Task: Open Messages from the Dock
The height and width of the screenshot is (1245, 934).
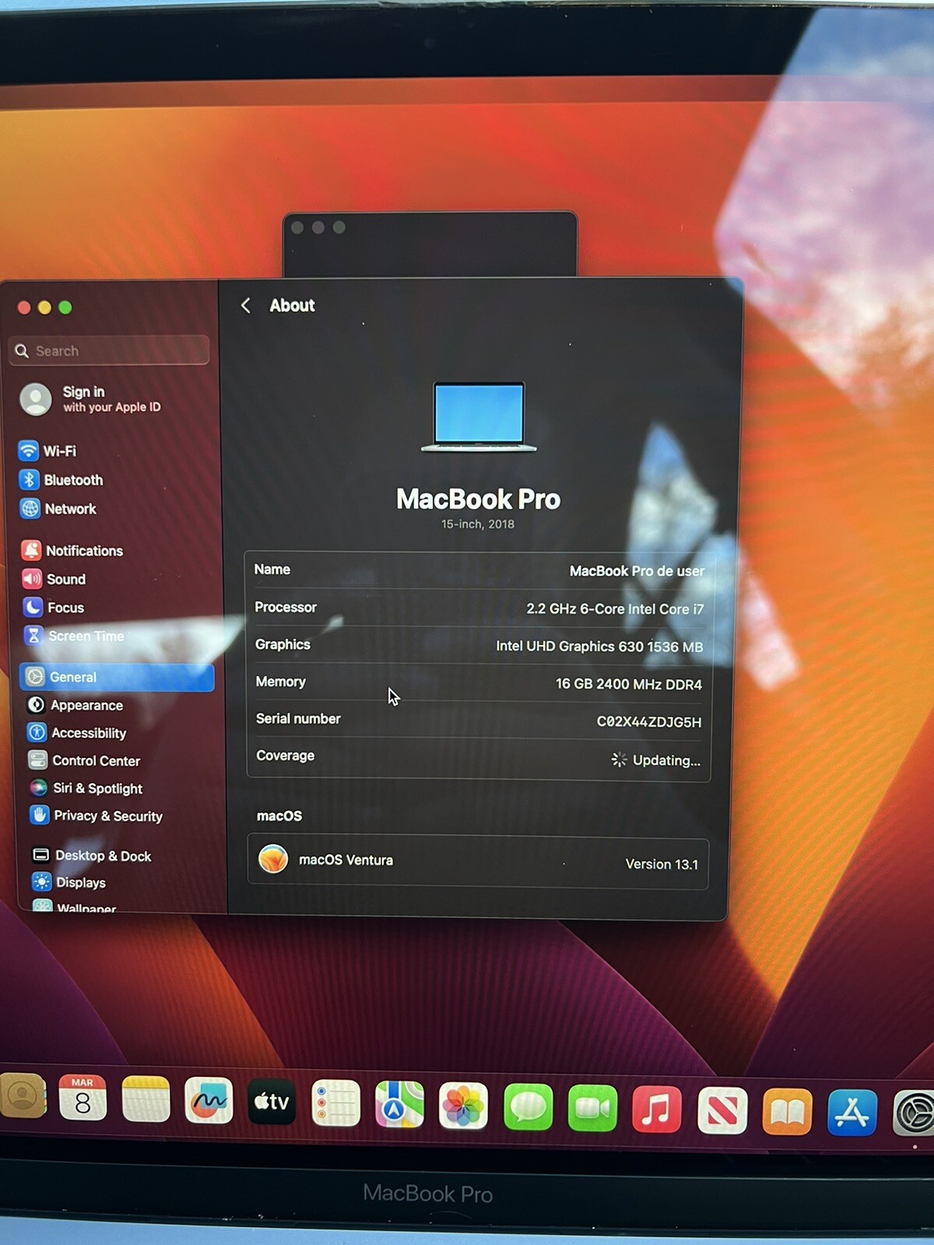Action: [528, 1107]
